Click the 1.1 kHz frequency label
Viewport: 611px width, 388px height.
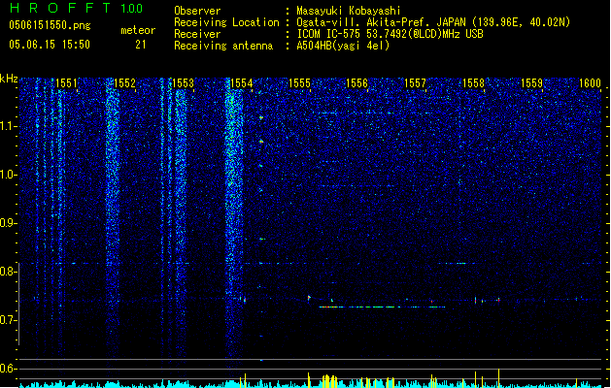click(8, 126)
